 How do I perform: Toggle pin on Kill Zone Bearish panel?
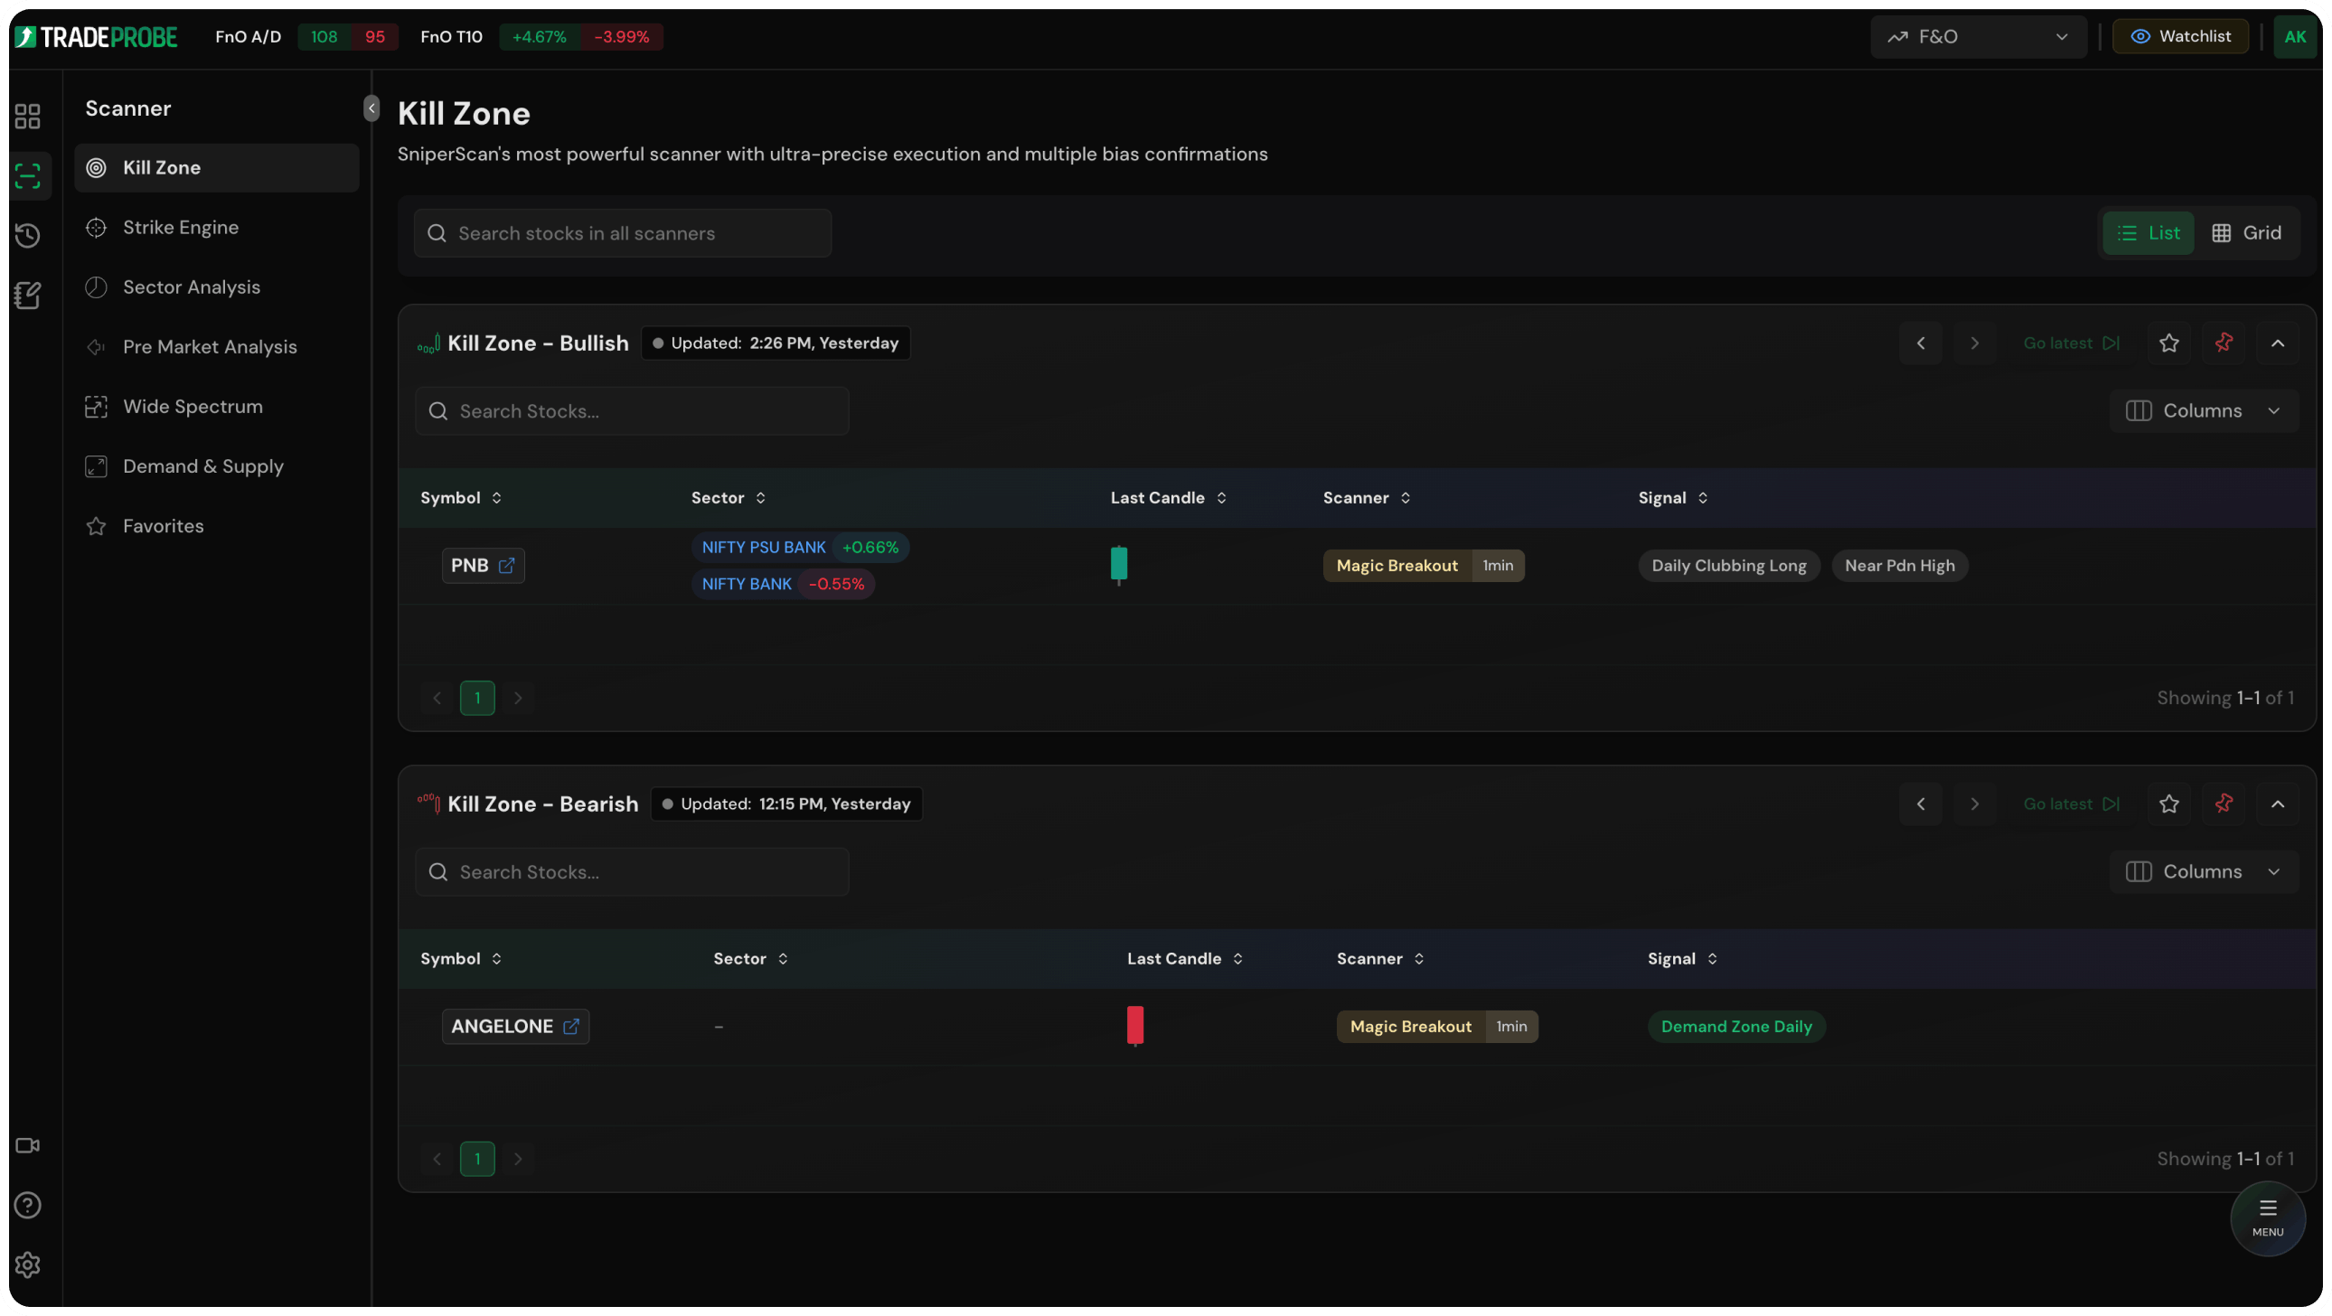point(2224,804)
